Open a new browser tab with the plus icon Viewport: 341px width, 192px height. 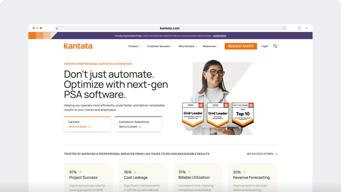click(306, 28)
